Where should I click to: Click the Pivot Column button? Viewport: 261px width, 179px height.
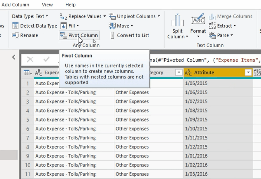click(x=79, y=35)
